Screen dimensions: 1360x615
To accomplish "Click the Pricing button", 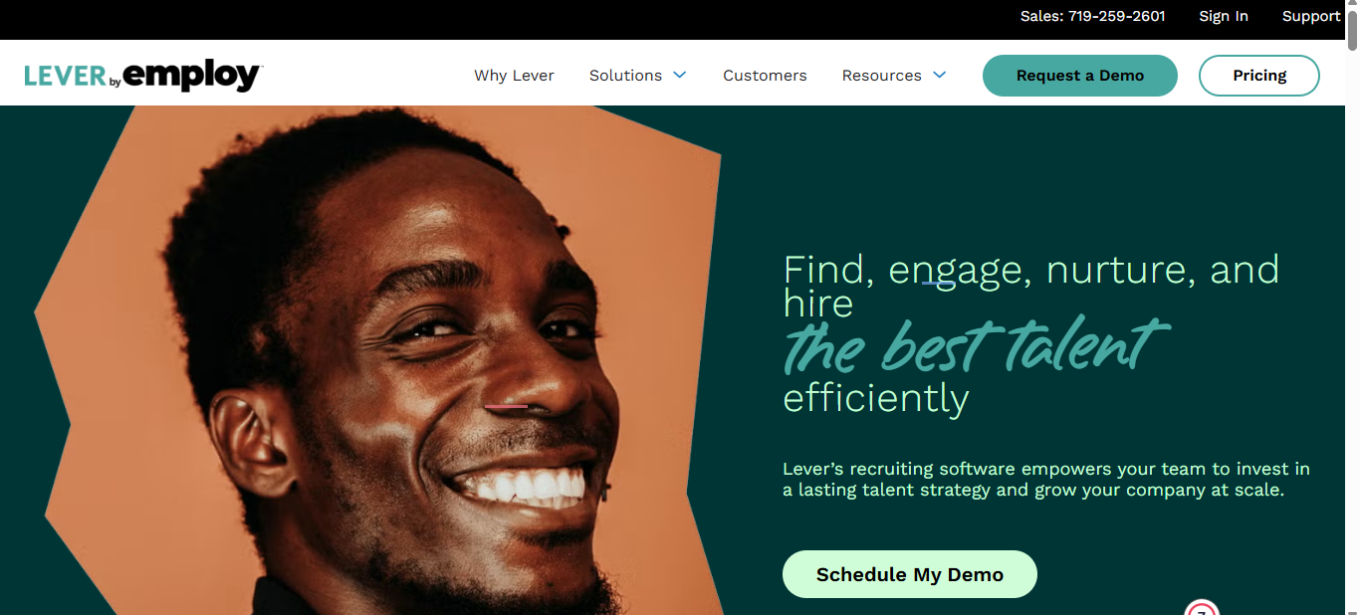I will click(1259, 76).
